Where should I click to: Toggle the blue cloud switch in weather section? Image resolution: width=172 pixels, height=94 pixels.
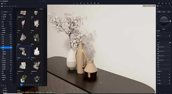click(x=170, y=43)
